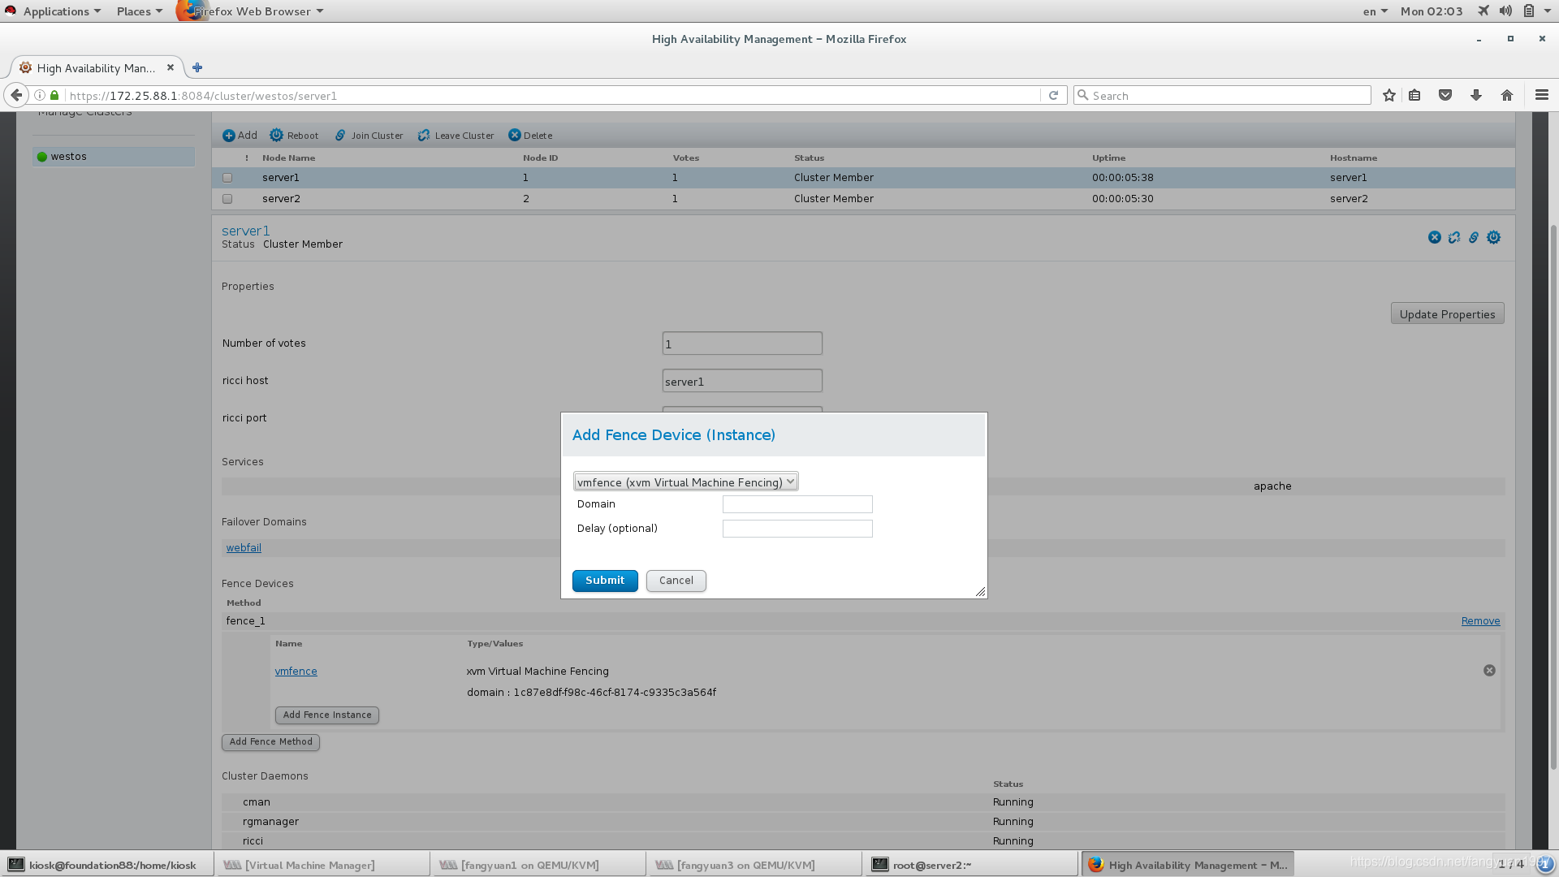The height and width of the screenshot is (877, 1559).
Task: Expand the en language indicator
Action: coord(1375,11)
